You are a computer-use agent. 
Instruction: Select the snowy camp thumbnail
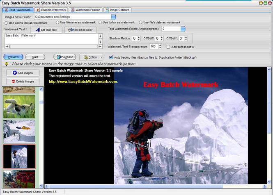tap(19, 132)
